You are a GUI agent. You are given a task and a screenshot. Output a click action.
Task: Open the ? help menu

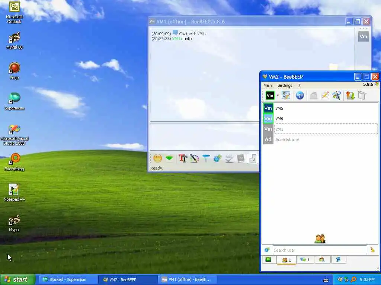click(299, 85)
